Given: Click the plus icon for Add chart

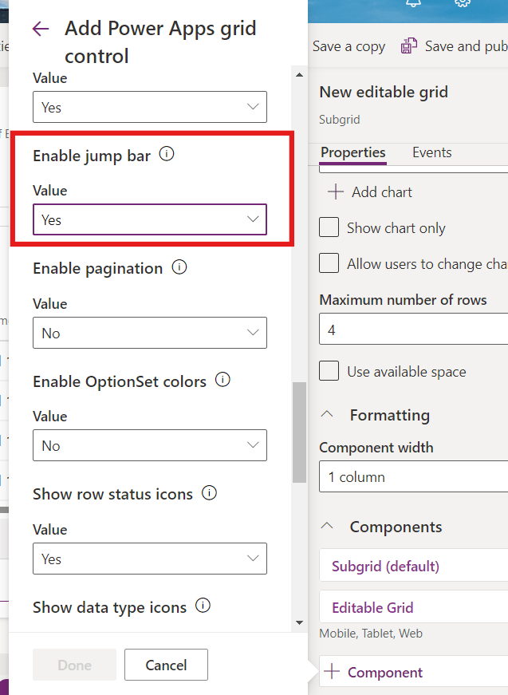Looking at the screenshot, I should pos(336,192).
